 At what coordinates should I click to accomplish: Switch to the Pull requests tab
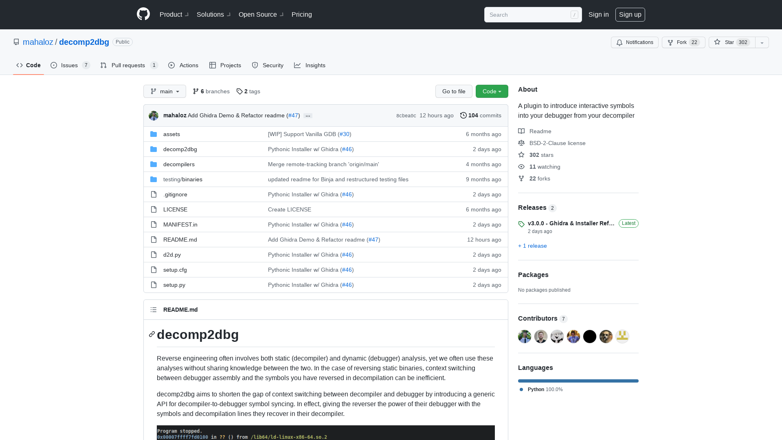[x=128, y=65]
